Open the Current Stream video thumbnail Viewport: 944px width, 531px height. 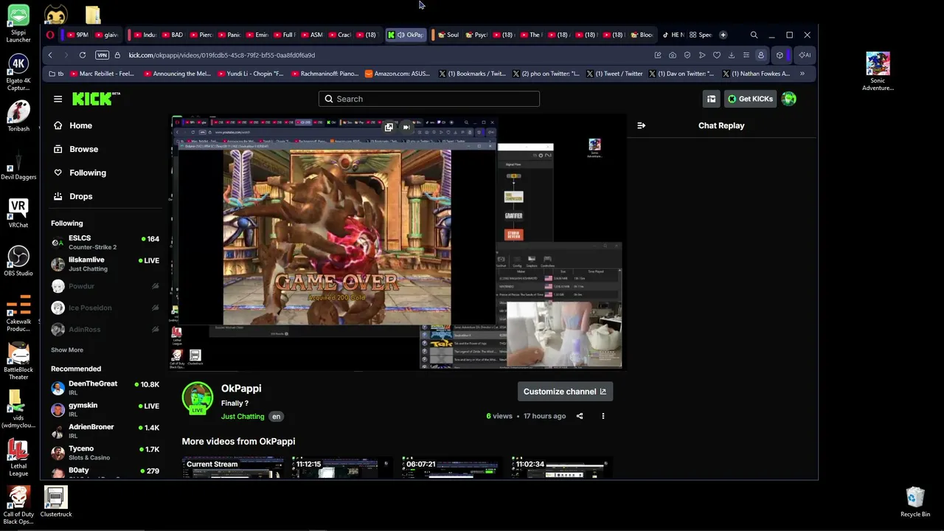coord(232,468)
